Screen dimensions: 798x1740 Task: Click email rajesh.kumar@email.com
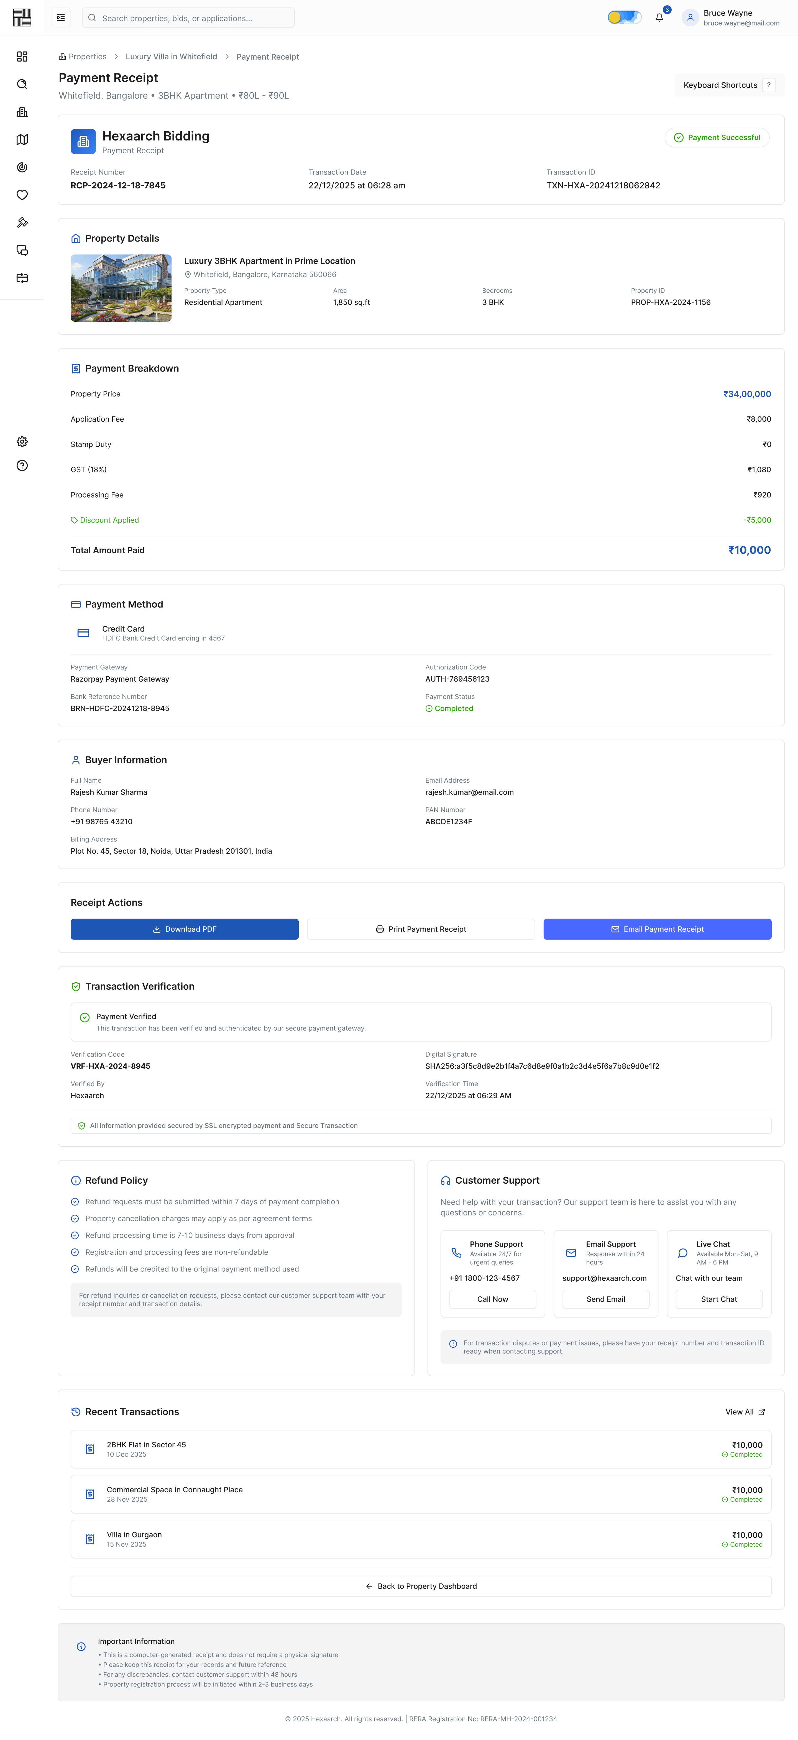click(470, 792)
